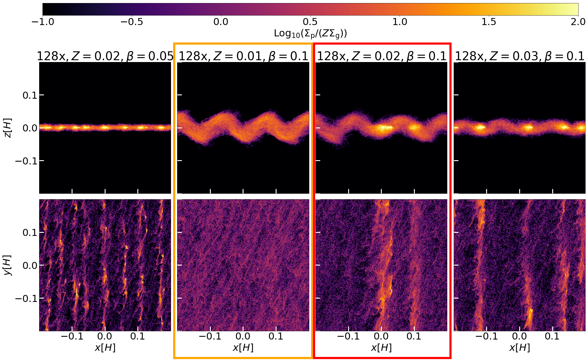Click the top-left x-z panel with thin layer
The width and height of the screenshot is (588, 360).
[x=105, y=128]
